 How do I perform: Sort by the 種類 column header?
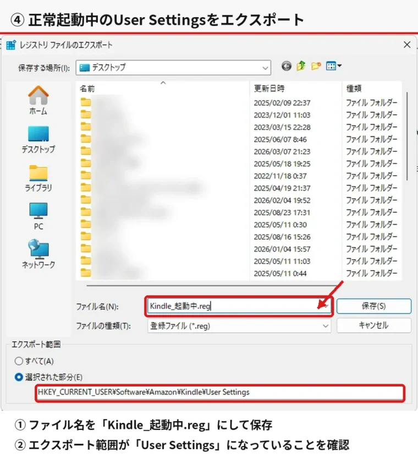coord(354,88)
